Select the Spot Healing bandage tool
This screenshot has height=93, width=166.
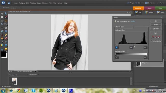pyautogui.click(x=6, y=35)
